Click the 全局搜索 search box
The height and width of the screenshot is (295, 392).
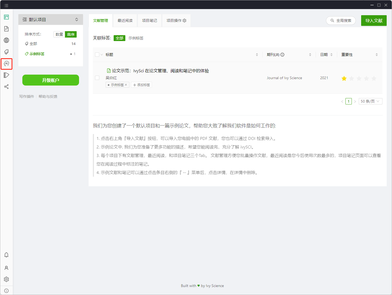(x=341, y=21)
